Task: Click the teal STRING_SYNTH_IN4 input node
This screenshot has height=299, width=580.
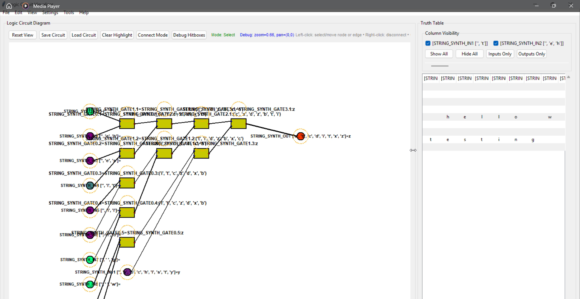Action: pyautogui.click(x=90, y=185)
